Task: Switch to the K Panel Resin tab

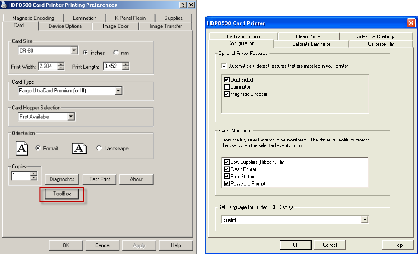Action: click(x=130, y=18)
